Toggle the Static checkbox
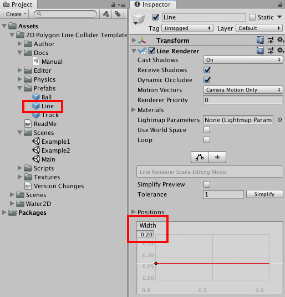 252,17
